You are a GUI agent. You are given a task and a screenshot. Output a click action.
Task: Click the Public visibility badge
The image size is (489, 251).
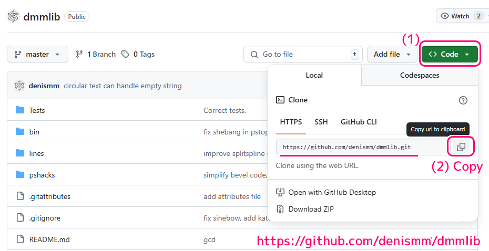pos(77,16)
